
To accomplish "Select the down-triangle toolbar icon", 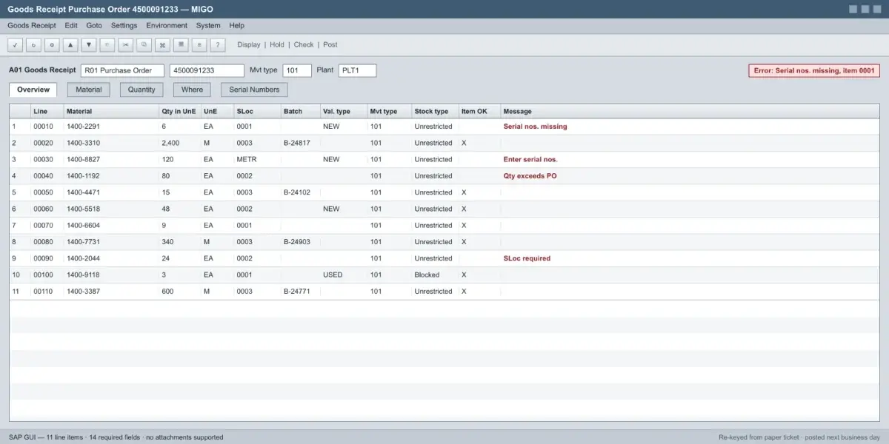I will (89, 44).
